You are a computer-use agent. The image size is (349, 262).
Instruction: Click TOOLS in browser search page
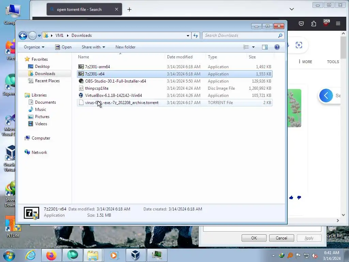[x=333, y=62]
